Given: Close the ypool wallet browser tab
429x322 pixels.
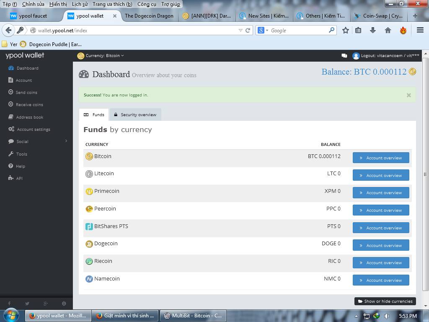Looking at the screenshot, I should tap(115, 16).
